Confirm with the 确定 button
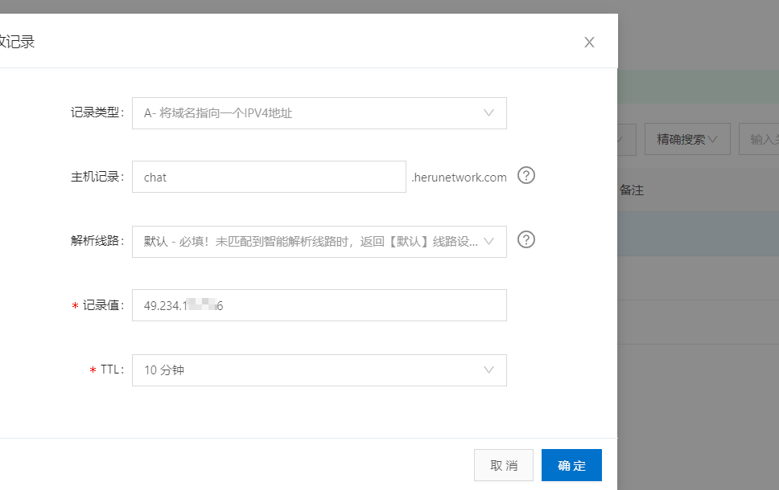The width and height of the screenshot is (779, 490). [x=571, y=465]
